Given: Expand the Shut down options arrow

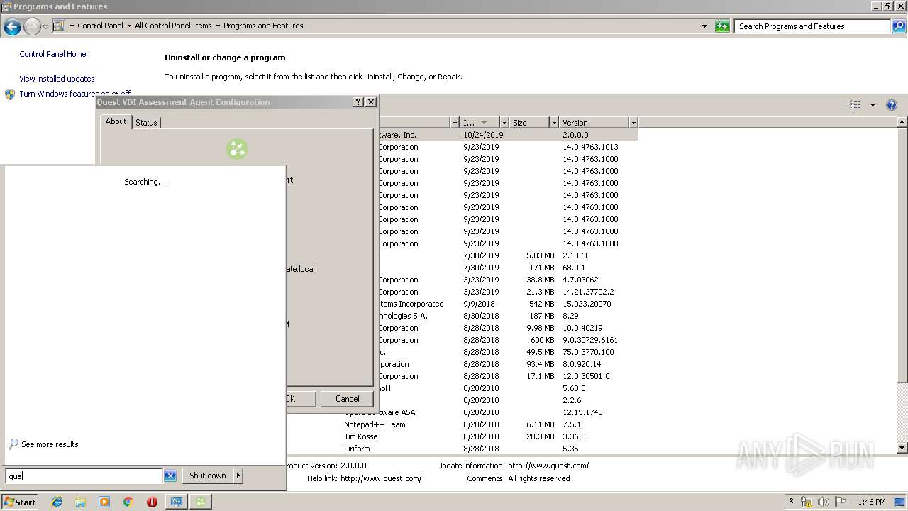Looking at the screenshot, I should 238,476.
